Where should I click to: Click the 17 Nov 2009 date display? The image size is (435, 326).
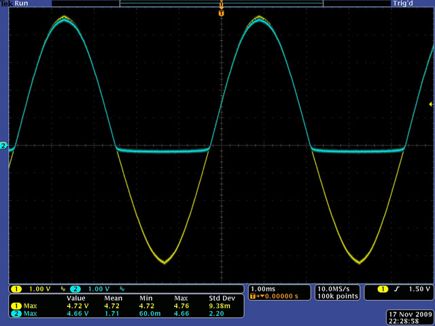(408, 313)
